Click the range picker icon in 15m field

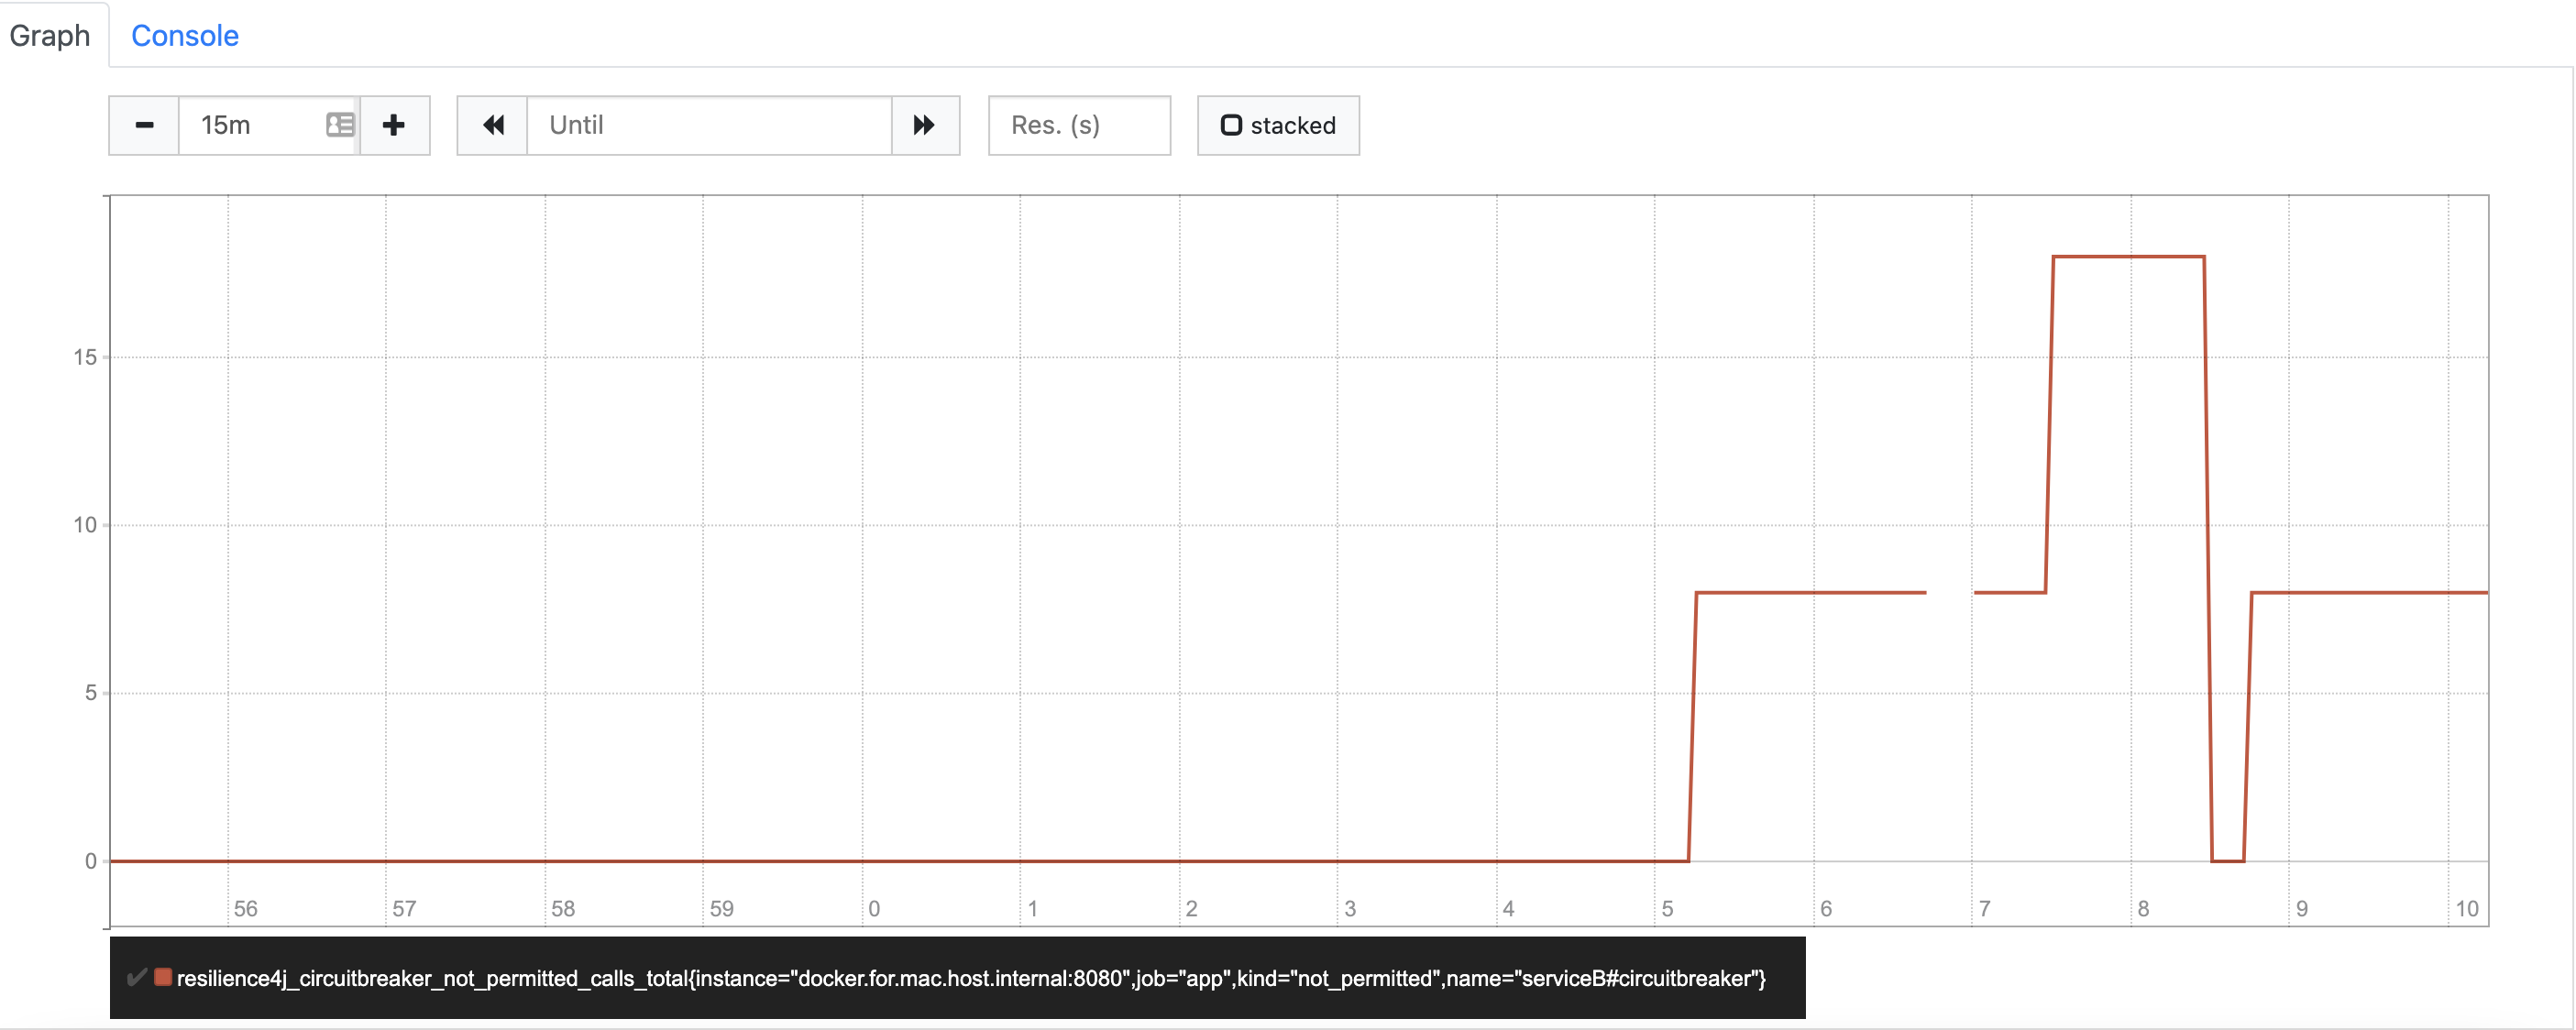pyautogui.click(x=340, y=125)
